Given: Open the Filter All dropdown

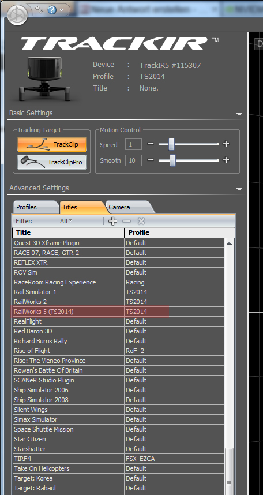Looking at the screenshot, I should (x=66, y=221).
